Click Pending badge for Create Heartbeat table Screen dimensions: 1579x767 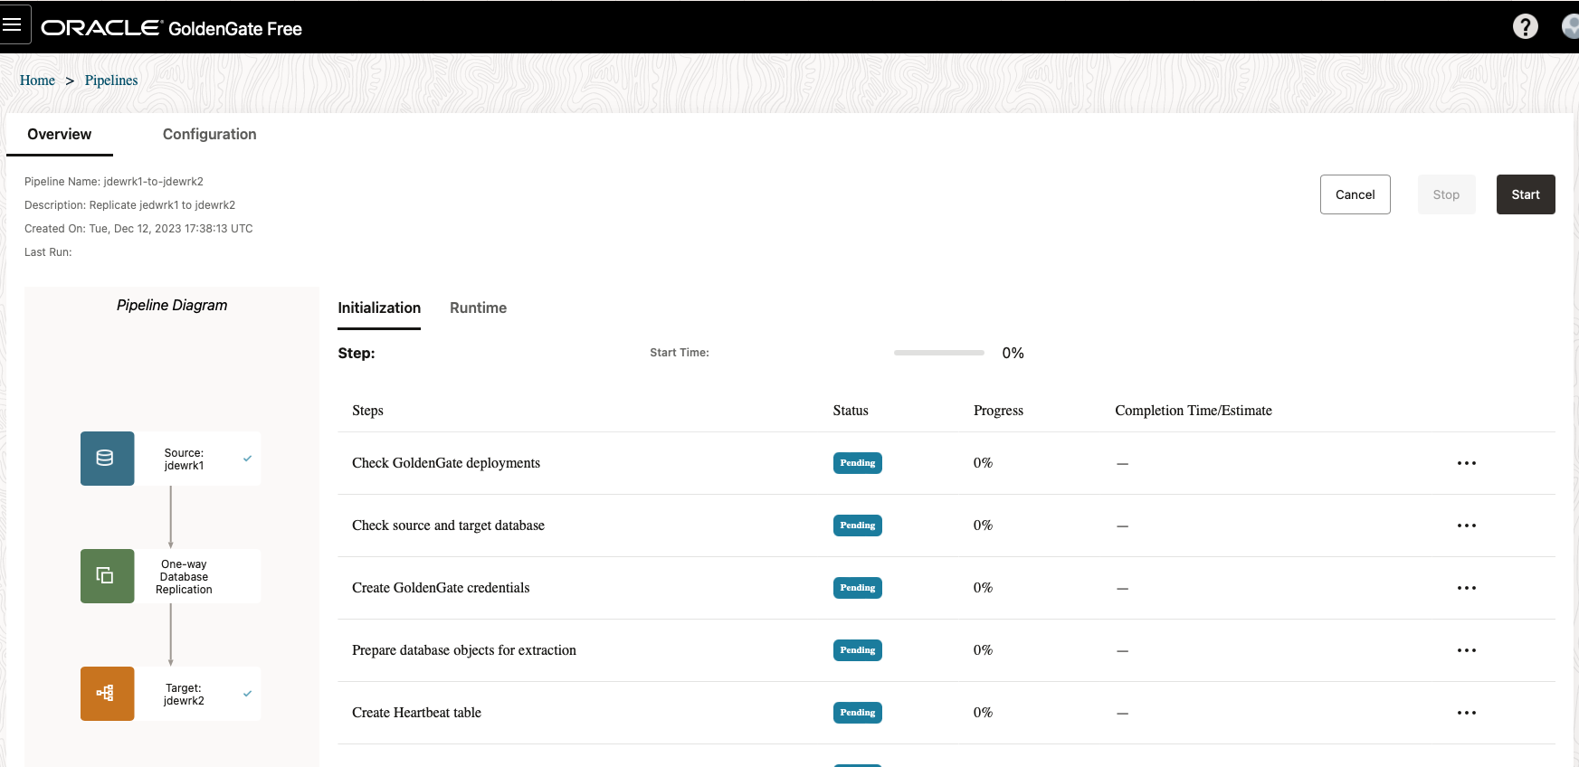tap(858, 713)
